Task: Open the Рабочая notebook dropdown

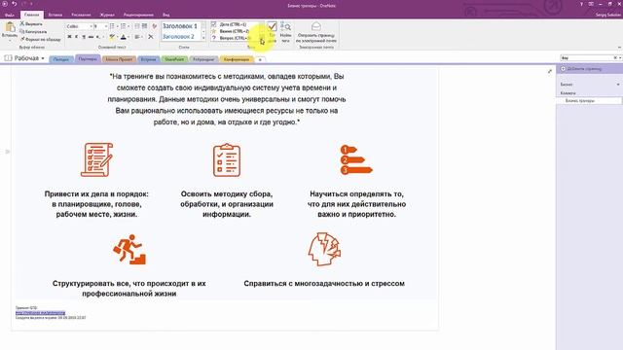Action: [x=43, y=58]
